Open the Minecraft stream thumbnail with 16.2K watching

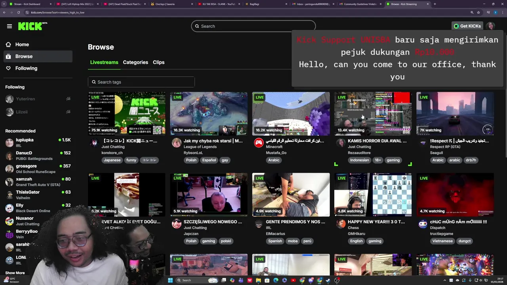[x=291, y=114]
